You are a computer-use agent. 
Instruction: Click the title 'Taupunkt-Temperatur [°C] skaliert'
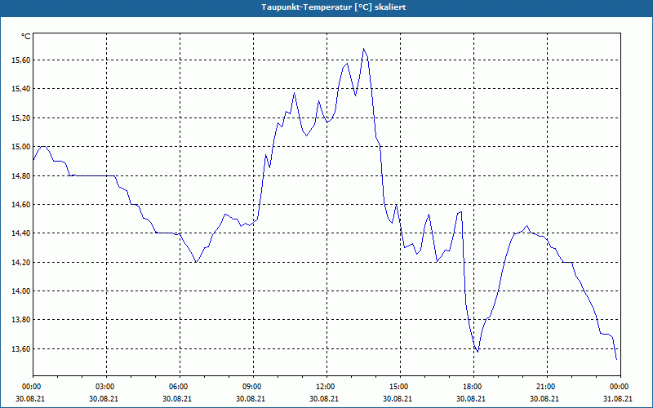(334, 7)
